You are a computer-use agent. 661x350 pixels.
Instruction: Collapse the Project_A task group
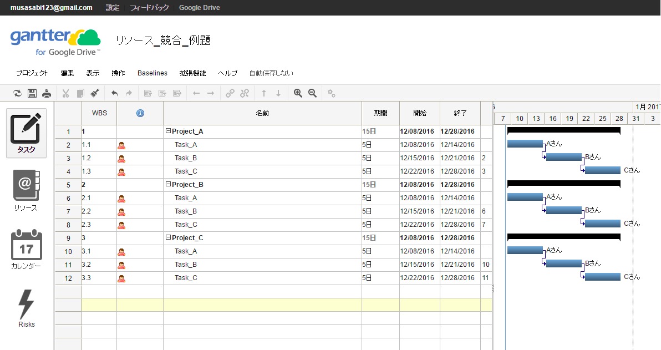click(168, 131)
